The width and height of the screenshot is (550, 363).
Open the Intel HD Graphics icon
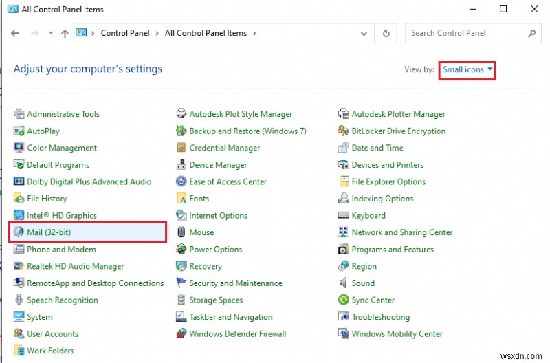19,215
